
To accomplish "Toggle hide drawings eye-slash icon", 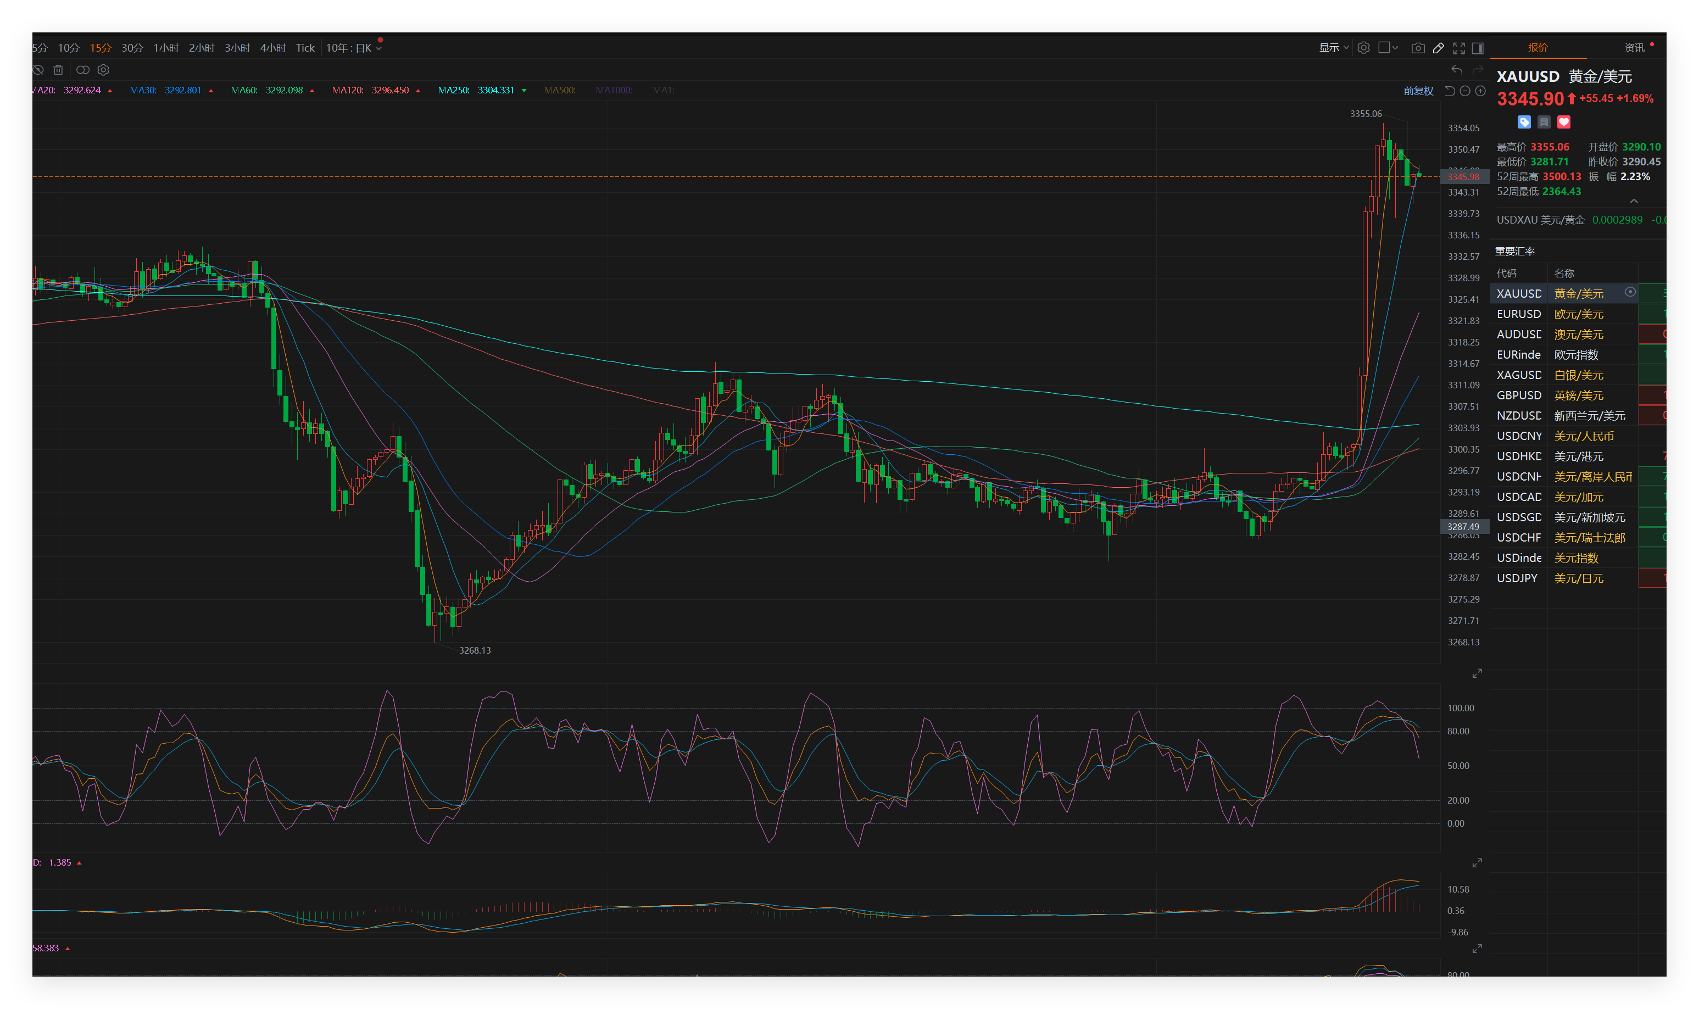I will click(38, 70).
